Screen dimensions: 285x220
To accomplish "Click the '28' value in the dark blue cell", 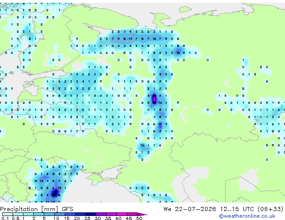I will (x=53, y=195).
